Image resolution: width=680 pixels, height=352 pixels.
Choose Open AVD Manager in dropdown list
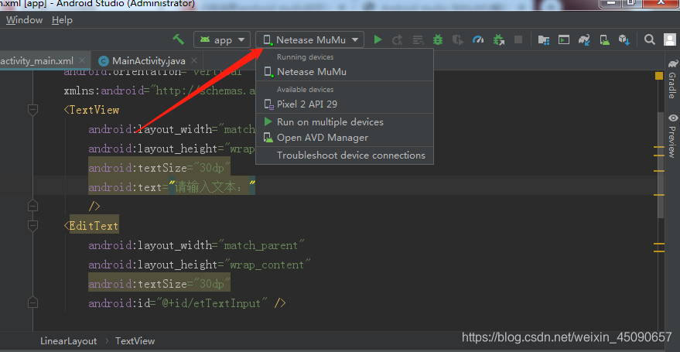tap(345, 138)
